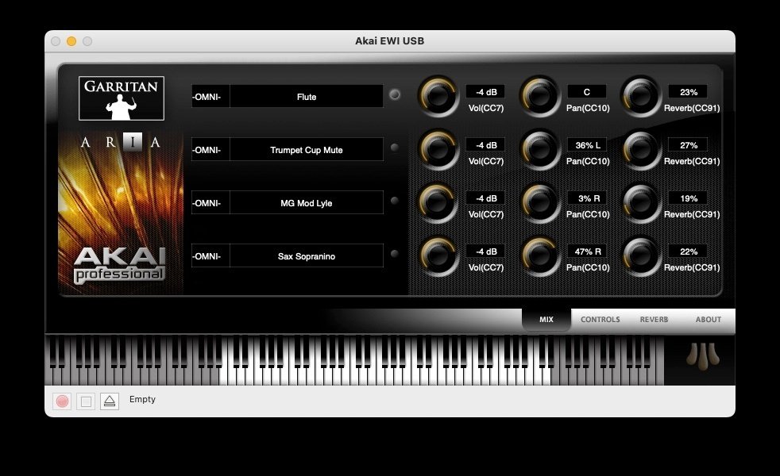Open the OMNI channel menu for Sax Sopranino

210,256
